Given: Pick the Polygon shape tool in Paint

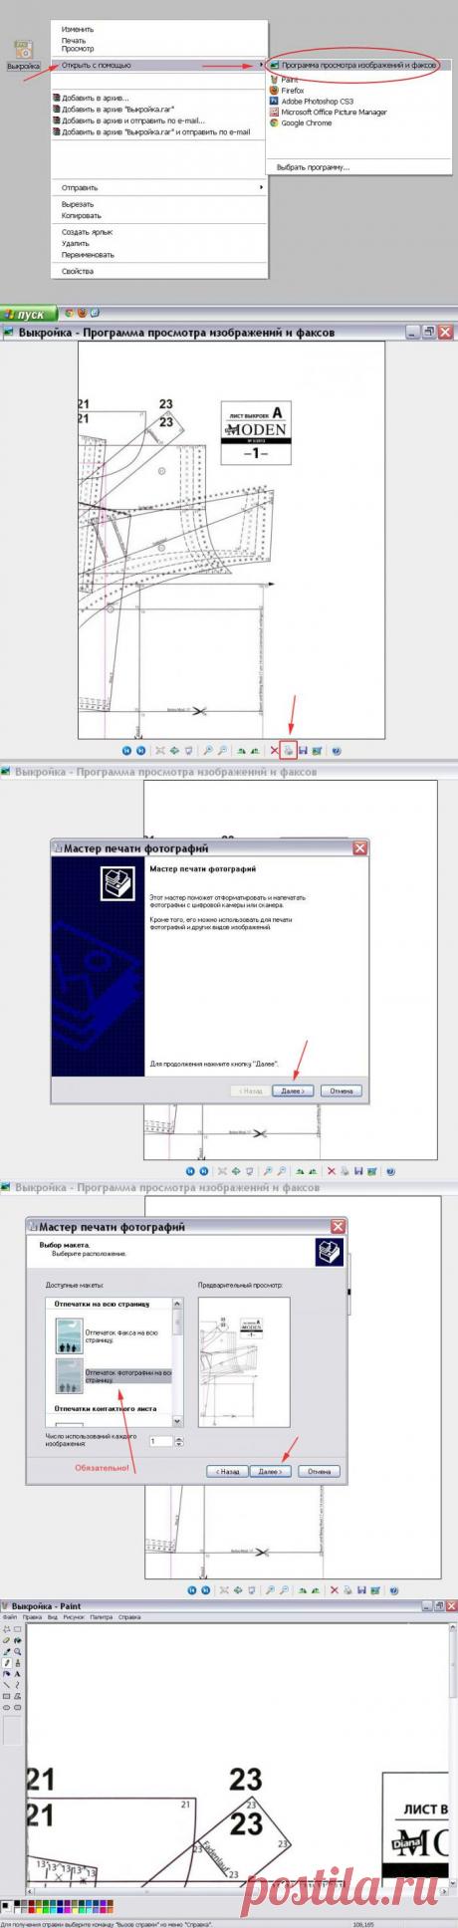Looking at the screenshot, I should coord(18,1697).
